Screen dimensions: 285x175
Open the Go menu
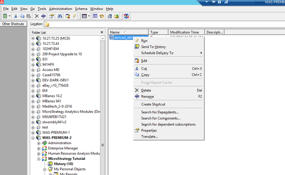[x=32, y=9]
